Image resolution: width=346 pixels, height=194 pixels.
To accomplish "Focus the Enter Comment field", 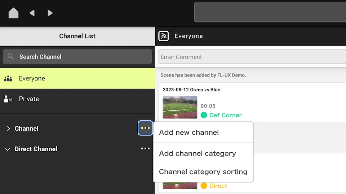I will click(x=252, y=57).
